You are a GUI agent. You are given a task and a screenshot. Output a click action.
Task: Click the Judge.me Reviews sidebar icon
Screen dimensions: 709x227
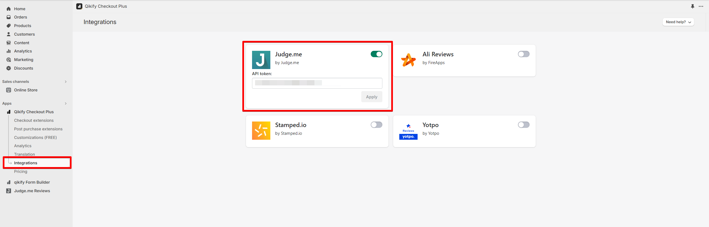[9, 191]
